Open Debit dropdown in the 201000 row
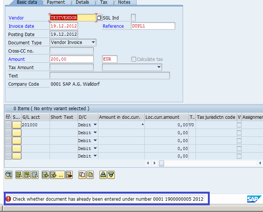The image size is (263, 212). (95, 125)
